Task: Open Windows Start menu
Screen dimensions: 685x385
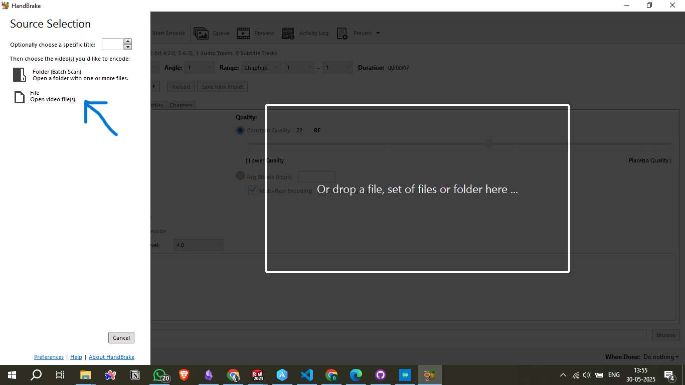Action: (12, 375)
